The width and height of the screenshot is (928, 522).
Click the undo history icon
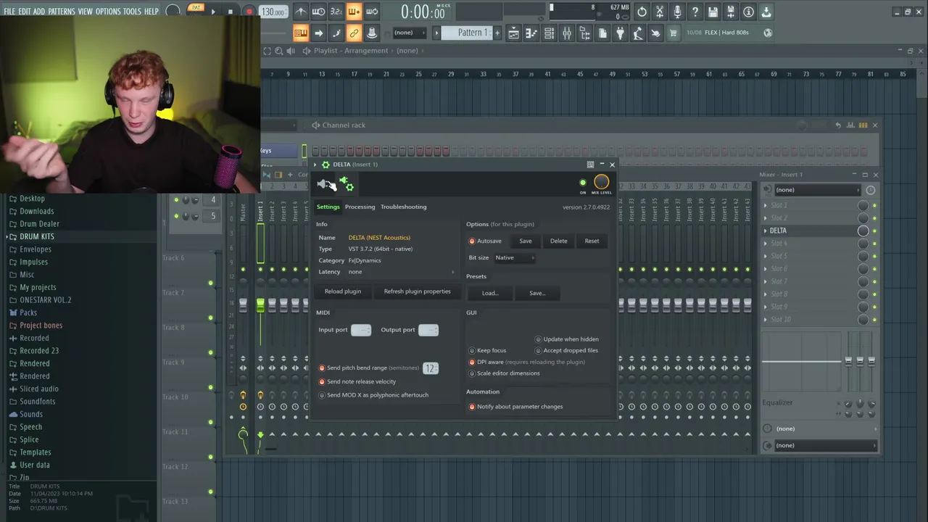(642, 12)
